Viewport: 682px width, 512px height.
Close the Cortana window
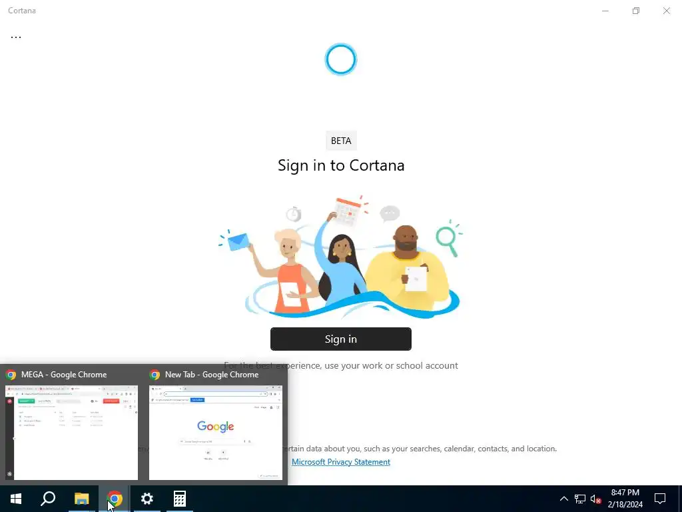click(x=666, y=11)
